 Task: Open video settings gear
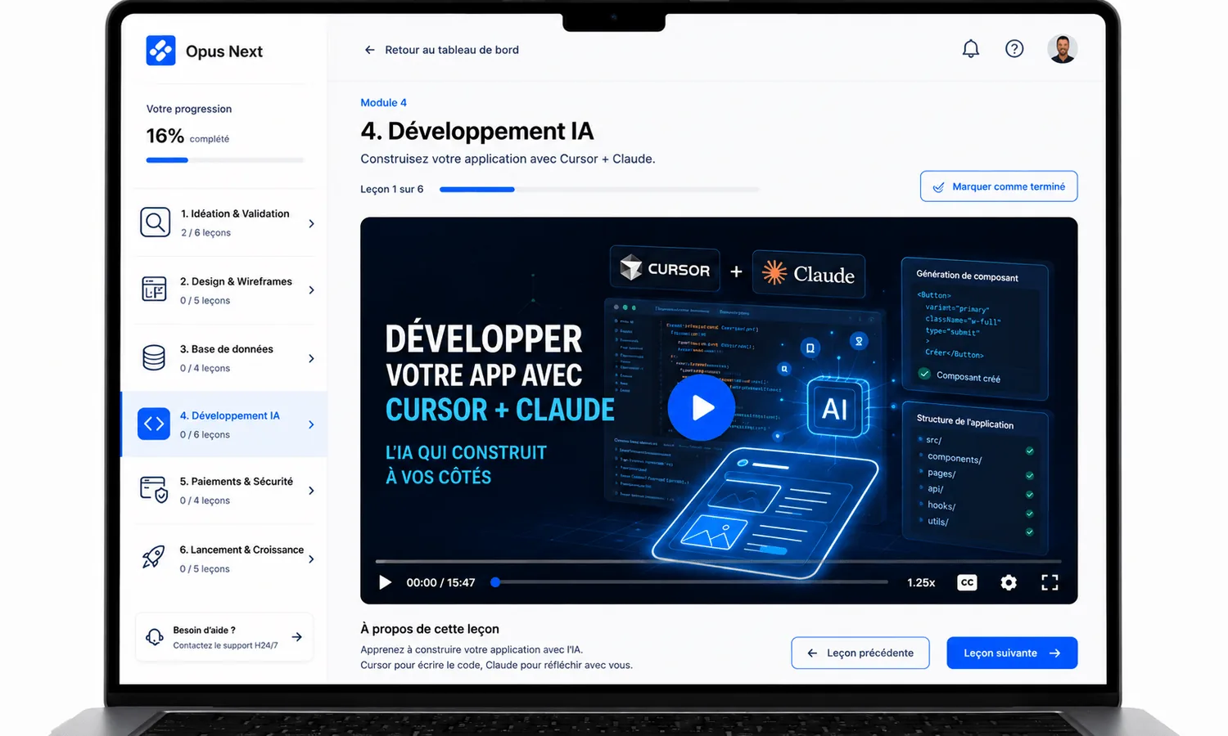click(x=1009, y=582)
